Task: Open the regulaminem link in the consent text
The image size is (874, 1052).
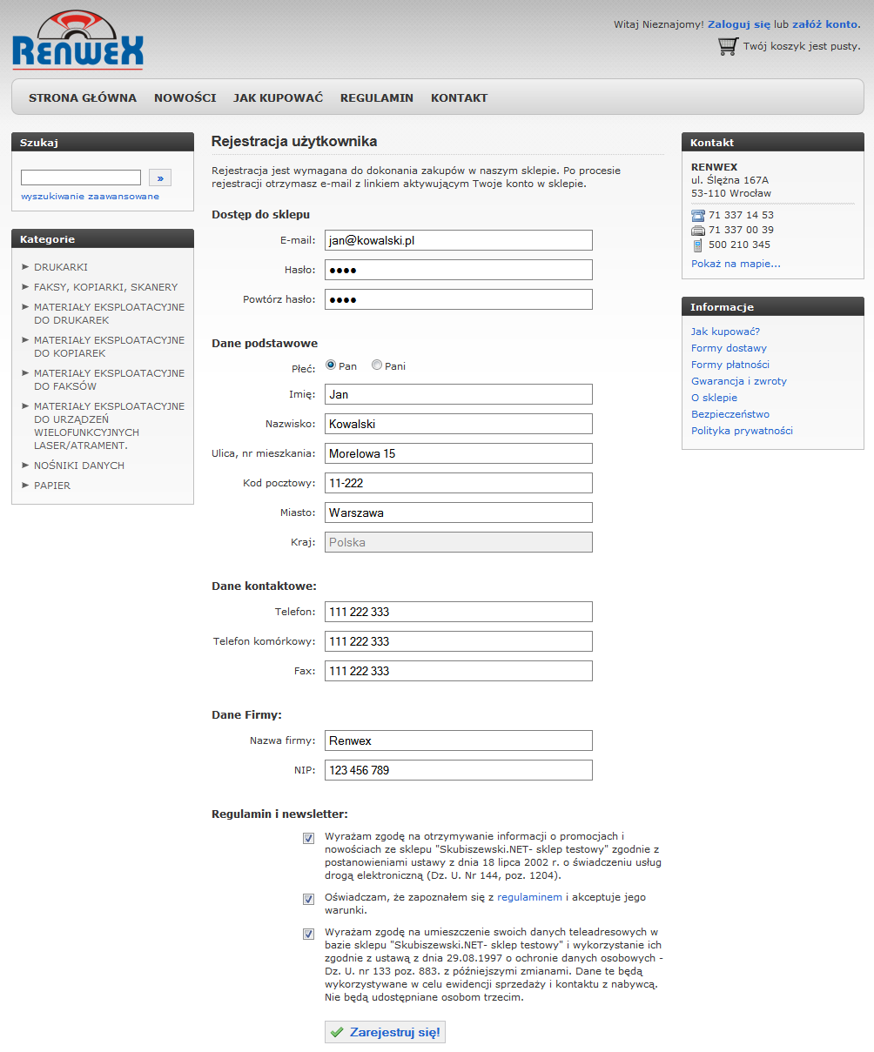Action: point(529,897)
